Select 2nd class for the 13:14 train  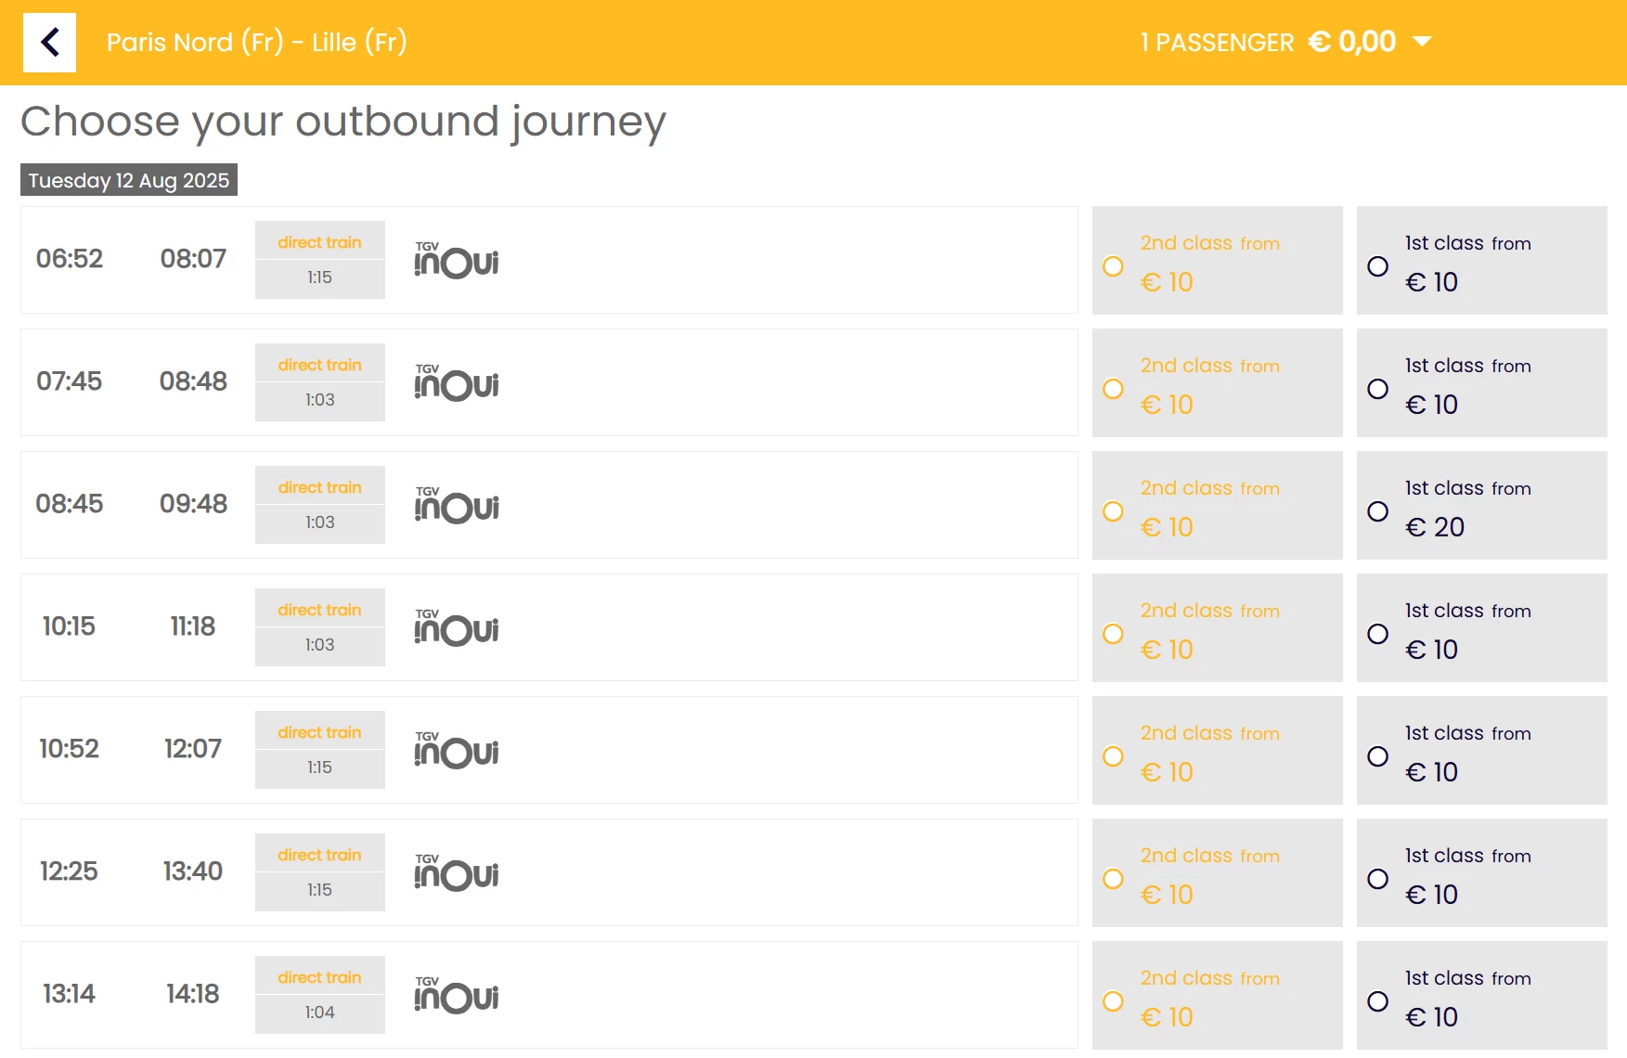tap(1113, 1001)
